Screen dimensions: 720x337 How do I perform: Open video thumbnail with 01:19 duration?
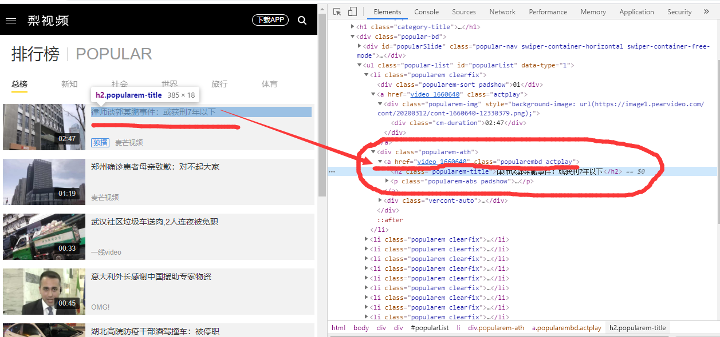click(x=44, y=182)
